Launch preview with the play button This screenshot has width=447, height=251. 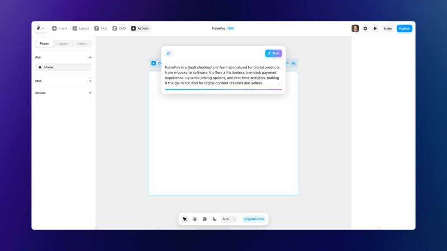coord(375,28)
